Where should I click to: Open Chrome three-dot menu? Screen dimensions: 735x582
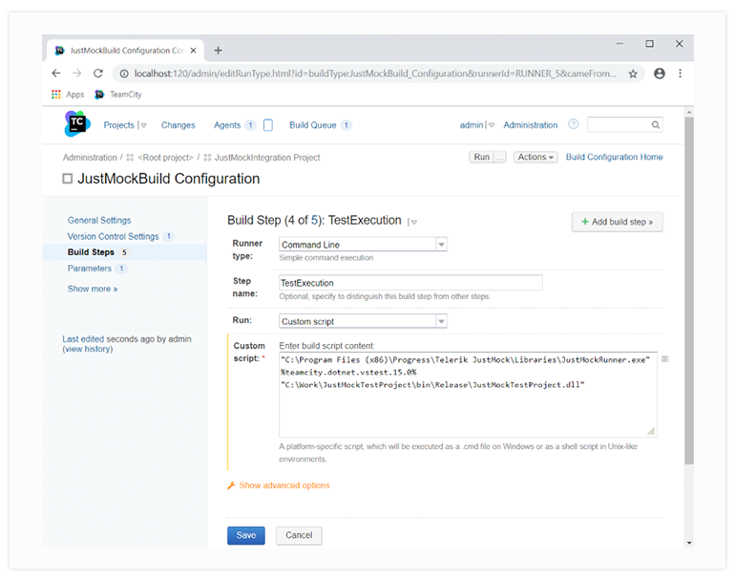click(680, 74)
